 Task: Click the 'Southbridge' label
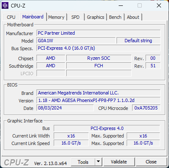point(21,66)
